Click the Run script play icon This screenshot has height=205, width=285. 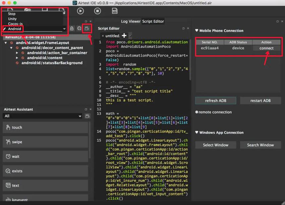(80, 11)
